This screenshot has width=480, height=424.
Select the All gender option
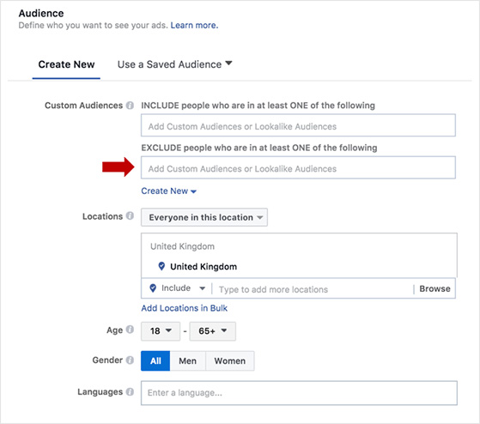click(x=155, y=361)
